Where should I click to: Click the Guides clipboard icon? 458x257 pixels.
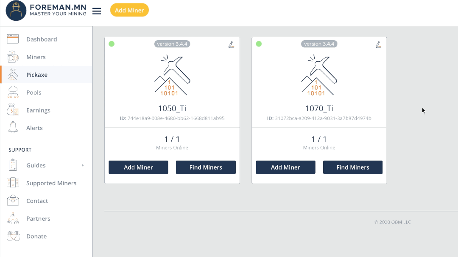click(x=13, y=165)
